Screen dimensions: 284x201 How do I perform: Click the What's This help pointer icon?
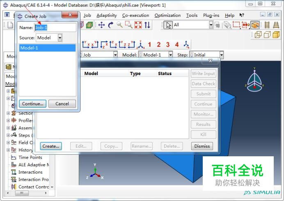click(x=242, y=15)
